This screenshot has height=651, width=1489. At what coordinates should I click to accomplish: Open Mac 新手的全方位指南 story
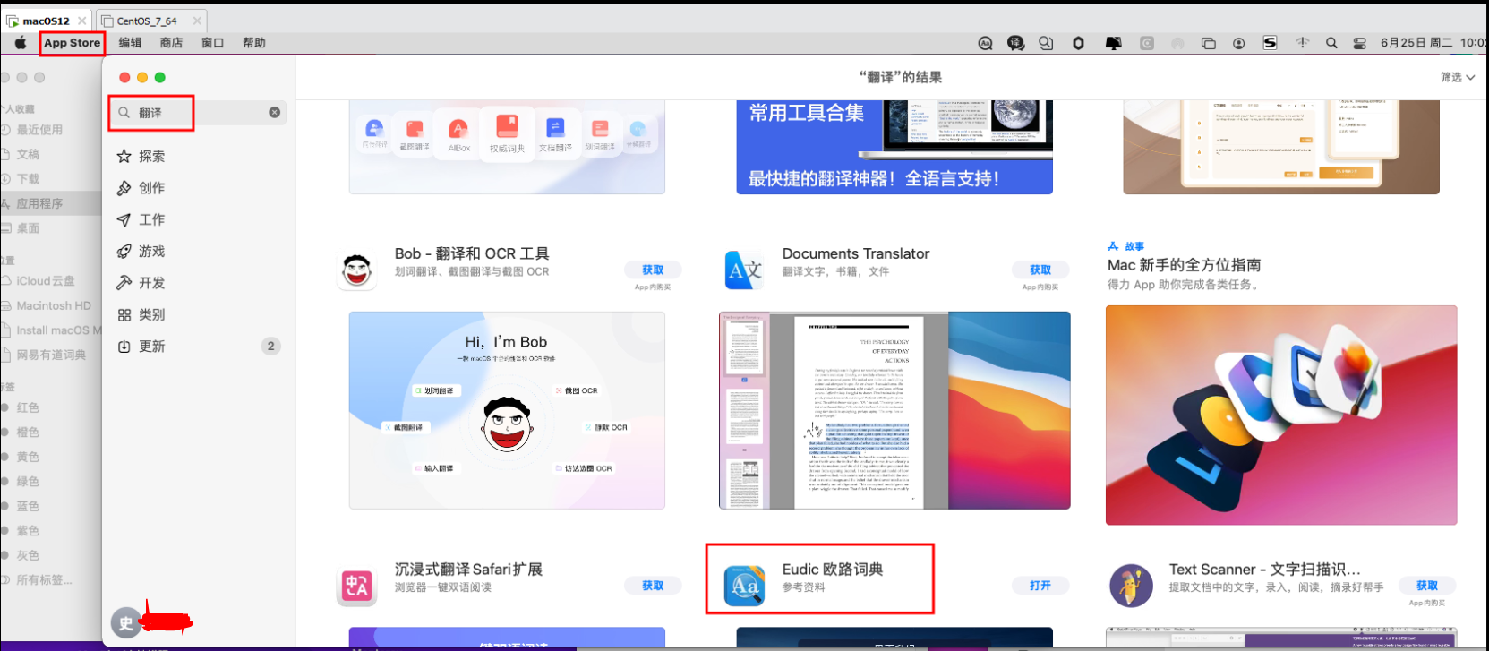point(1184,265)
